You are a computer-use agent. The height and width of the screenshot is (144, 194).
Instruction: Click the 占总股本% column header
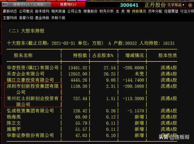pyautogui.click(x=103, y=55)
